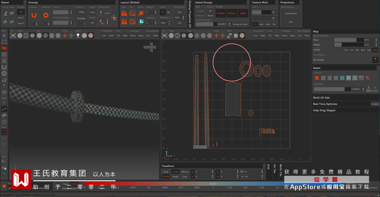Viewport: 380px width, 197px height.
Task: Click the center pivot icon in 3D viewport
Action: click(65, 36)
